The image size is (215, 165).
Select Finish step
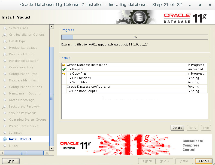click(13, 146)
